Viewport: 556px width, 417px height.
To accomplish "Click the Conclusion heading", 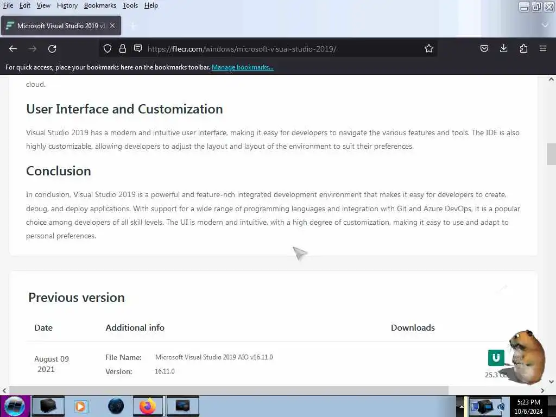I will click(x=59, y=171).
